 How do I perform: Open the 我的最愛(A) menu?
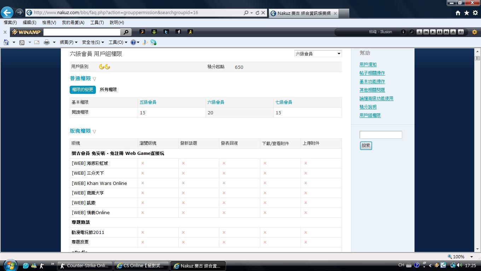coord(73,22)
